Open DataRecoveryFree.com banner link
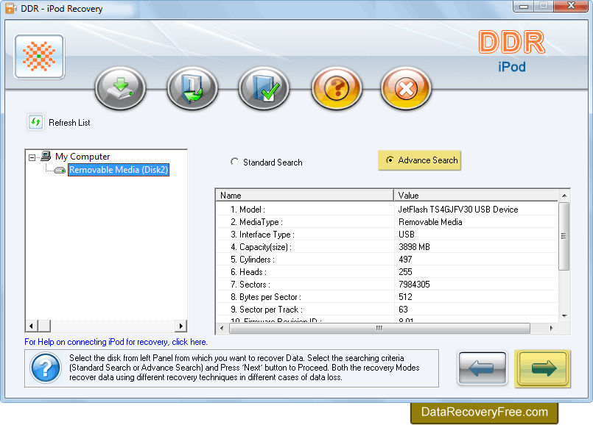Viewport: 593px width, 425px height. coord(485,412)
